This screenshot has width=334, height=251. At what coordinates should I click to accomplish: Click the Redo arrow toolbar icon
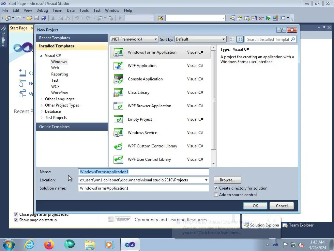pos(88,18)
